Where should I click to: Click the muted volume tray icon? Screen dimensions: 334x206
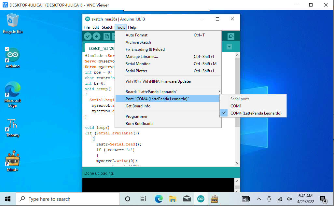pos(290,199)
